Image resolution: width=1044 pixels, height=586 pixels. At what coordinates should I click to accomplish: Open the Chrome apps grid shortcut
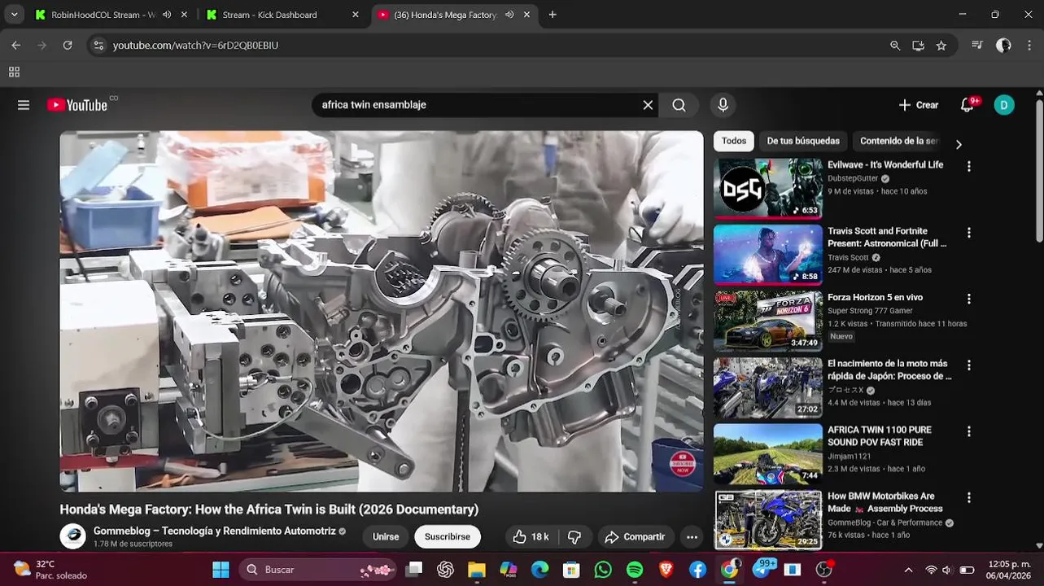coord(14,72)
